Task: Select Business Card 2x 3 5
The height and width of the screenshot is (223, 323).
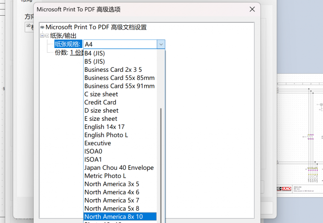Action: (120, 70)
